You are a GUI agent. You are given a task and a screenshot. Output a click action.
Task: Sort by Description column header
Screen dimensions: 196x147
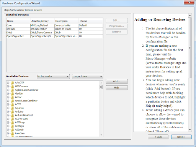67,21
